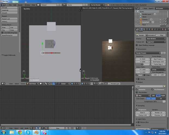Click the Camera object icon in outliner
The image size is (169, 135).
pyautogui.click(x=141, y=20)
